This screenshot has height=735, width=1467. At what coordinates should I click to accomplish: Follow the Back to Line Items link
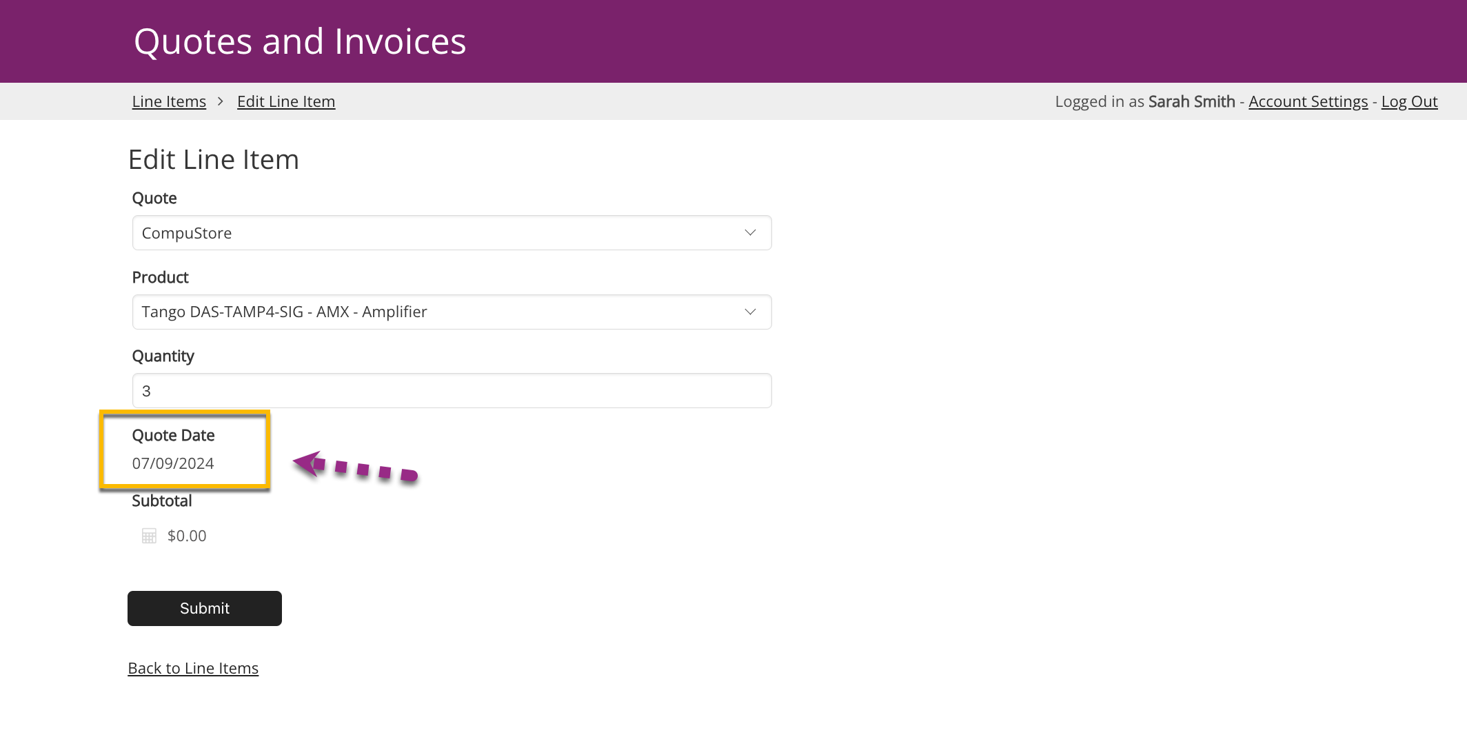(193, 668)
